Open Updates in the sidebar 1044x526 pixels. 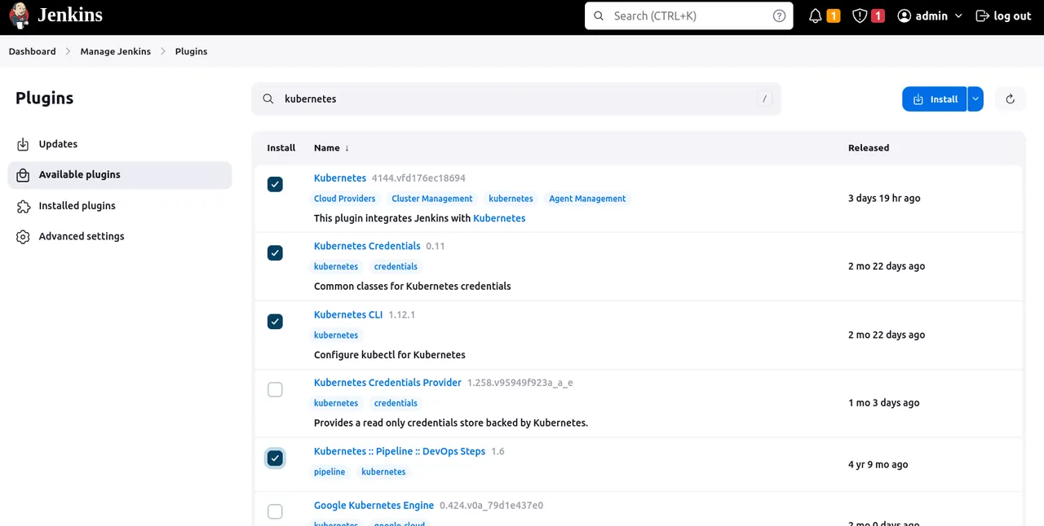click(120, 144)
